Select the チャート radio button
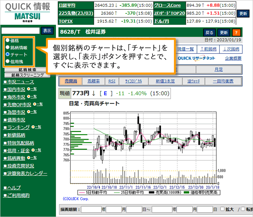This screenshot has height=217, width=253. point(8,54)
